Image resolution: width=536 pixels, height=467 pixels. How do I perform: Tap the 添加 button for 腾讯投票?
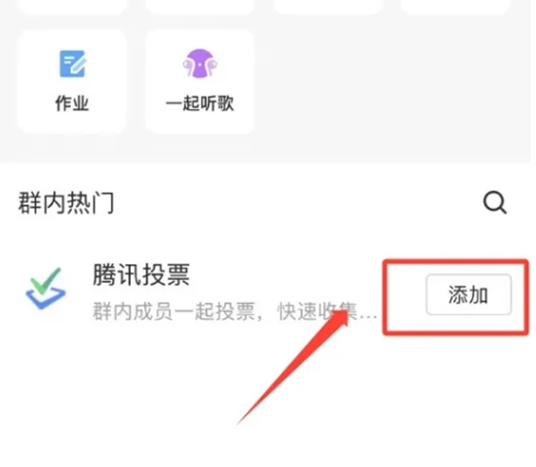[469, 294]
